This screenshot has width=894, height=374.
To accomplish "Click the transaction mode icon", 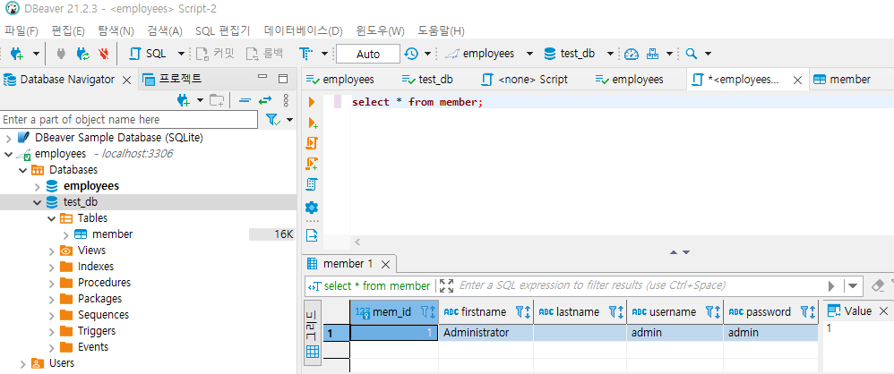I will (306, 54).
